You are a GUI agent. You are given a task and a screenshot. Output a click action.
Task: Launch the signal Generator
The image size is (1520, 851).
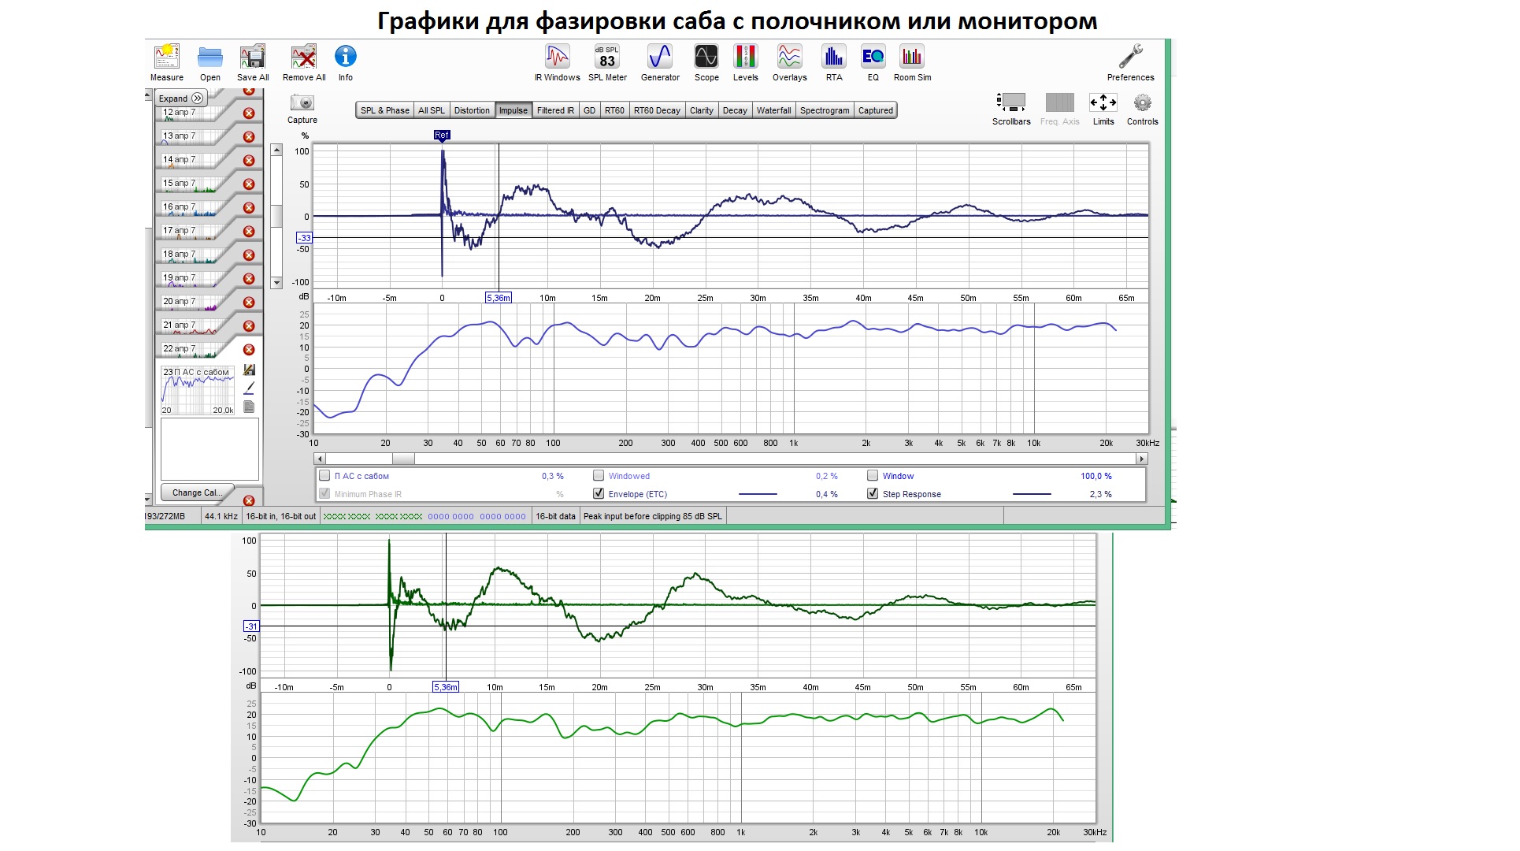(x=659, y=58)
